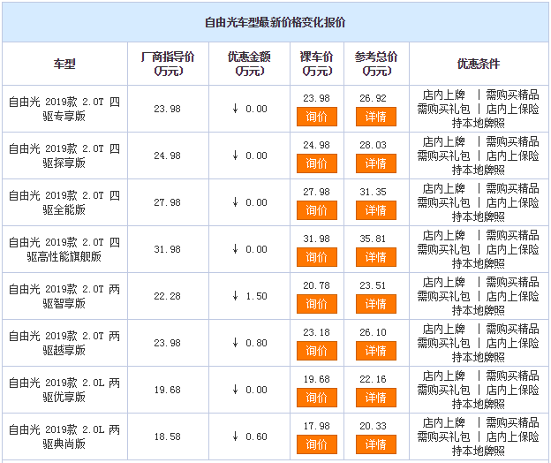Click 询价 button for 四驱探享版 row

[x=317, y=163]
